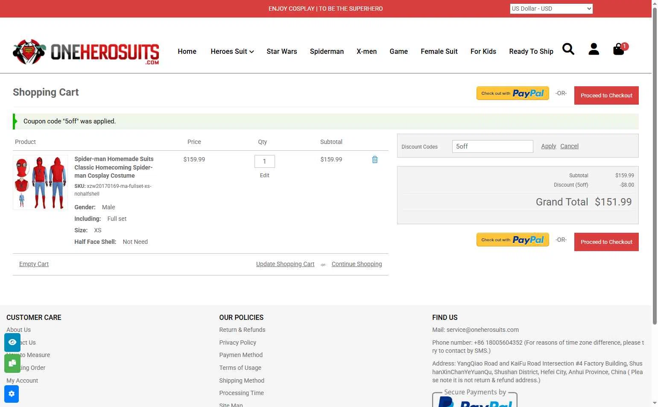
Task: Click the SKU xzw20170169 text
Action: pyautogui.click(x=113, y=190)
